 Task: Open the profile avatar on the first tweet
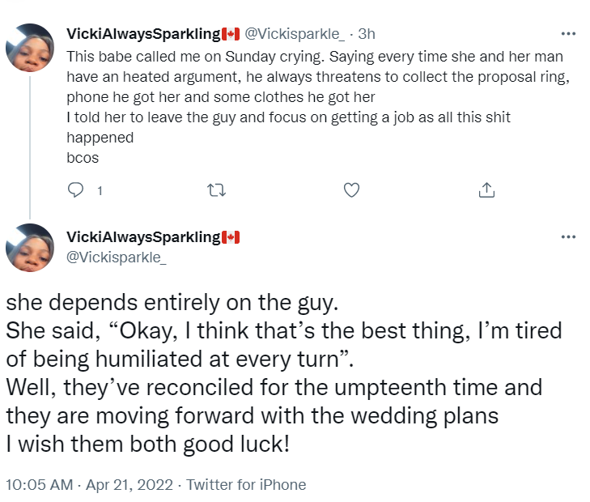[30, 48]
